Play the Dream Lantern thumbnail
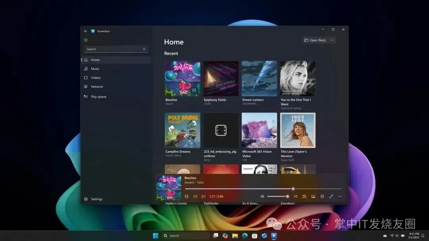 point(259,78)
